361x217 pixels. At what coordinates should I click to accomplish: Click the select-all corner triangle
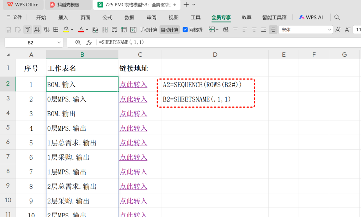pos(8,55)
